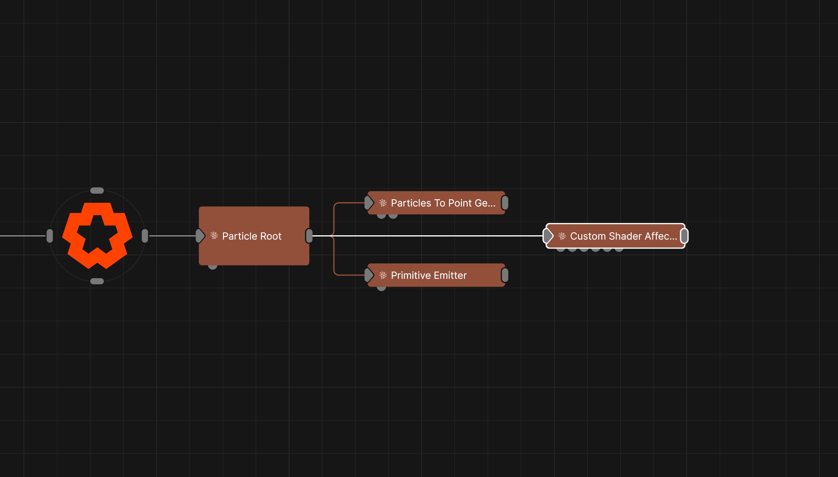Click the Particles To Point Geometry output port
This screenshot has width=838, height=477.
tap(505, 203)
